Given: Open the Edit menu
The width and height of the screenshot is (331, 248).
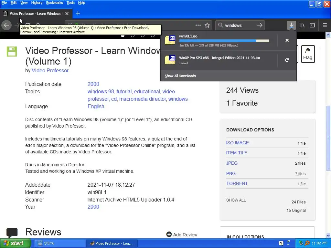Looking at the screenshot, I should 14,3.
